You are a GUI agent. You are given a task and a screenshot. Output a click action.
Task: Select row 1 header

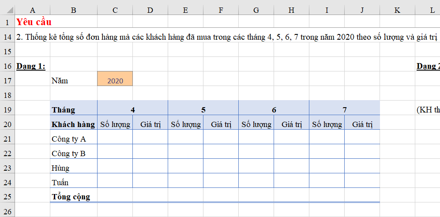click(x=8, y=22)
